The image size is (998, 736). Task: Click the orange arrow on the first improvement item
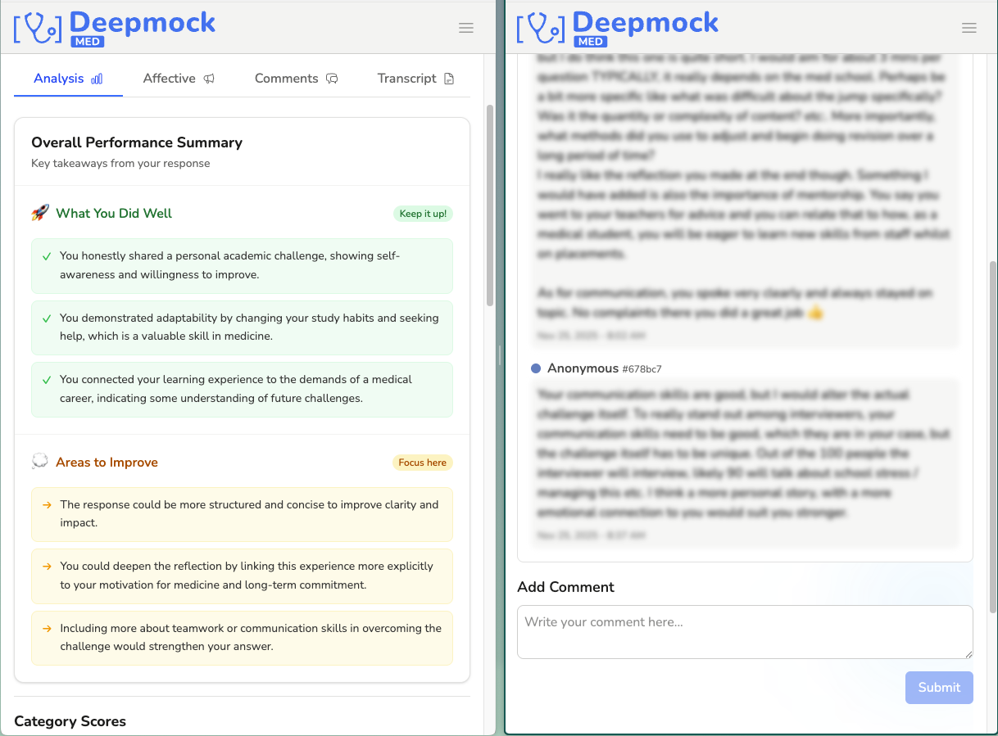pos(45,505)
